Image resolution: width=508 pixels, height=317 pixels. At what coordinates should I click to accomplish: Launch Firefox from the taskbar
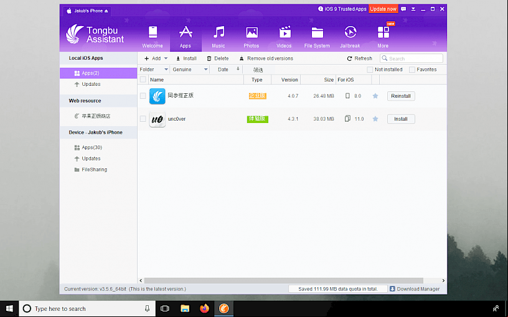coord(204,308)
